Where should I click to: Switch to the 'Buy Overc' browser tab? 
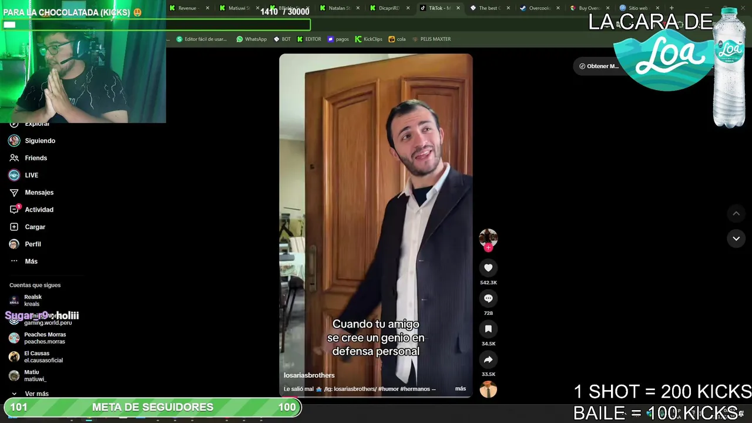pos(589,8)
